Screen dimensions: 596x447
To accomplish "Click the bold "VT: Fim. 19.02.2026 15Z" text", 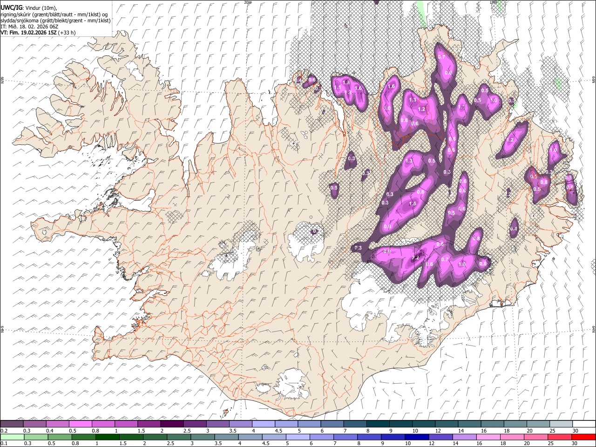I will (x=28, y=33).
